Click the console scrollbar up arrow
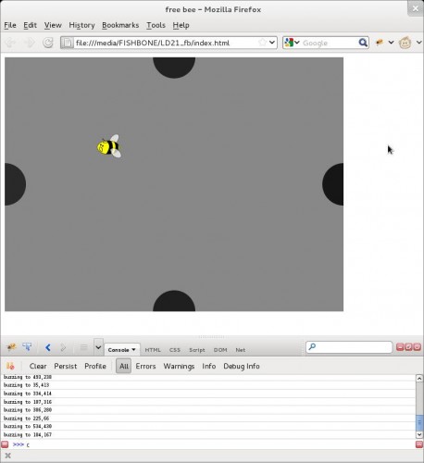The height and width of the screenshot is (463, 424). click(x=419, y=378)
